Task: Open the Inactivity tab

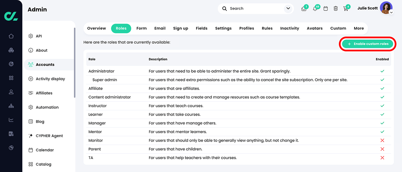Action: [x=290, y=28]
